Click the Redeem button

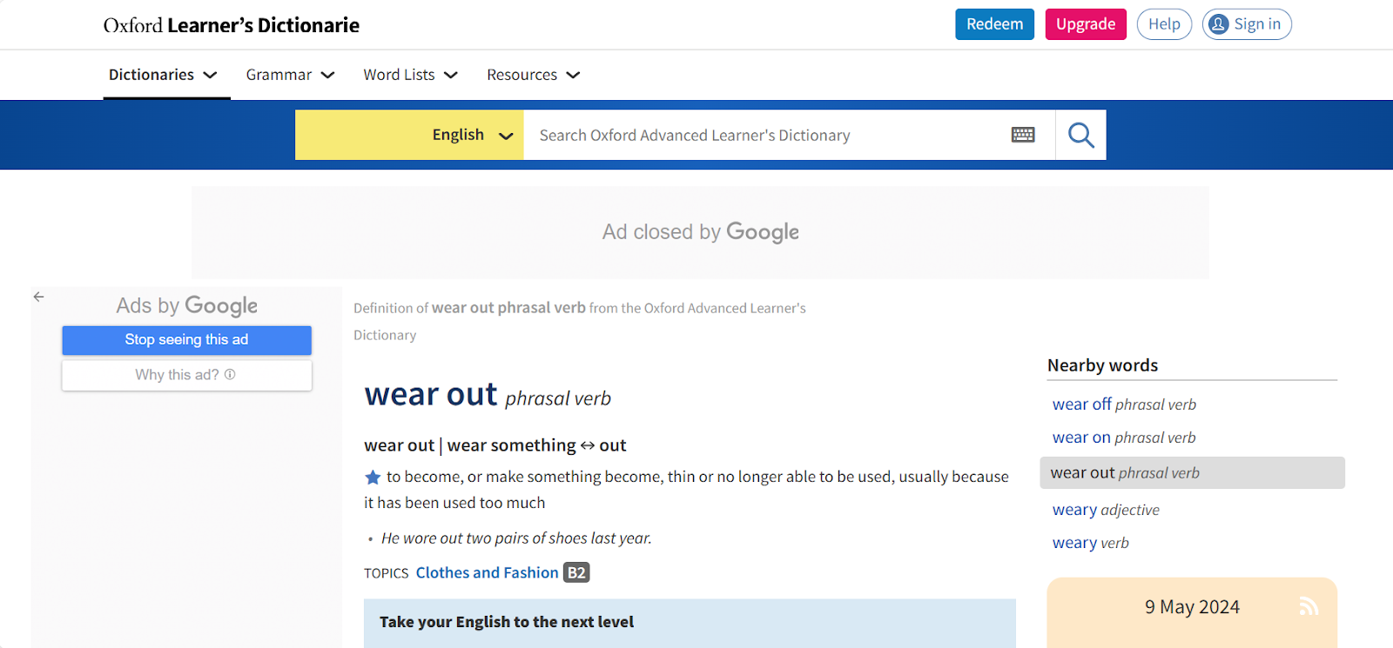[x=994, y=24]
